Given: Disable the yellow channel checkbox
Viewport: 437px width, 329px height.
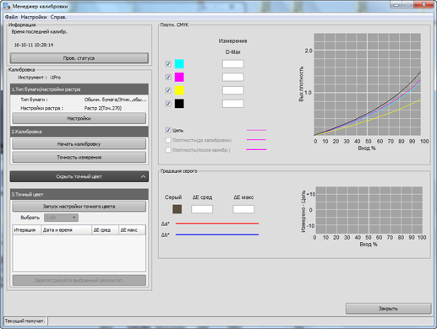Looking at the screenshot, I should (x=168, y=90).
